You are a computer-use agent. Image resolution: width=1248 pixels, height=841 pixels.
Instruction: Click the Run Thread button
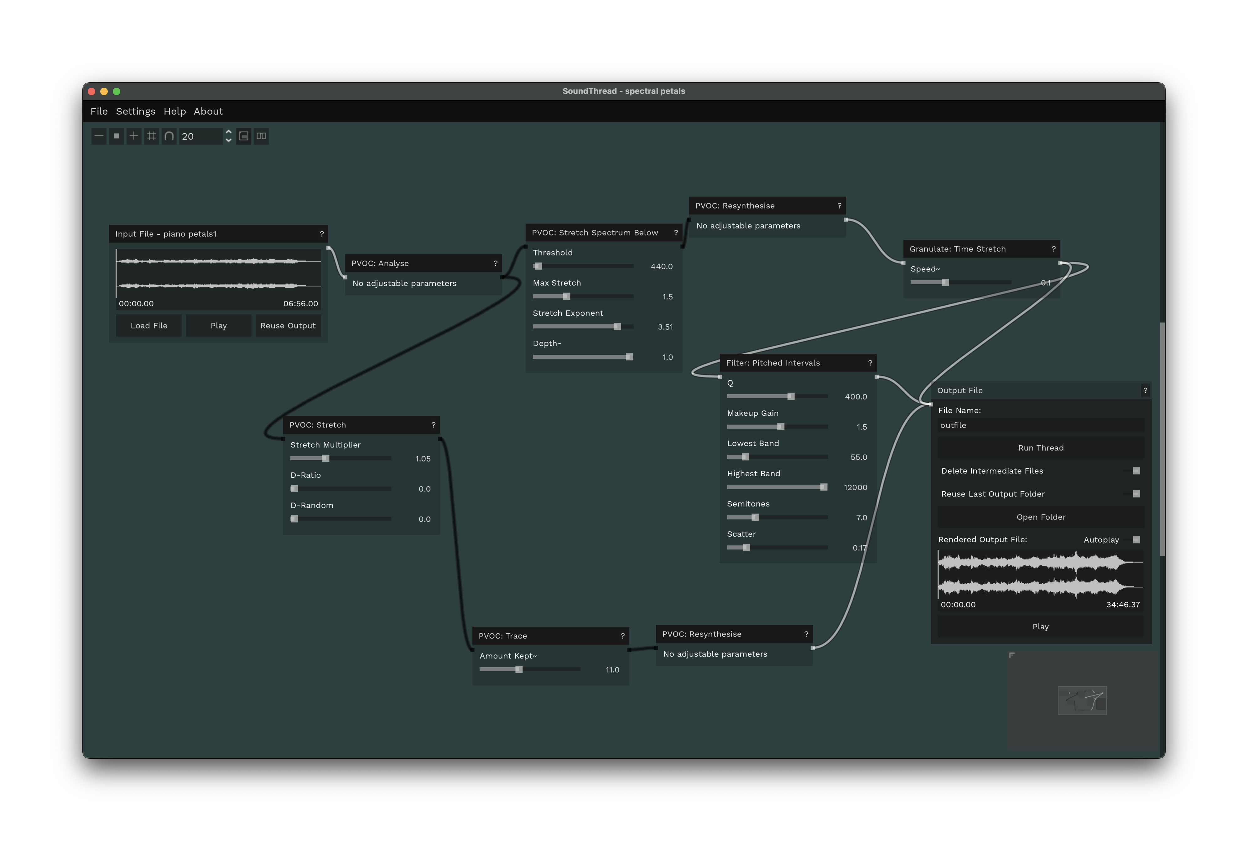[1040, 448]
